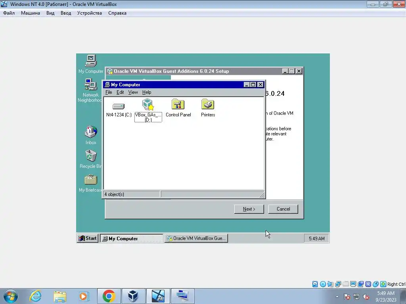Open VirtualBox Manager taskbar icon
The image size is (406, 304).
pos(133,296)
